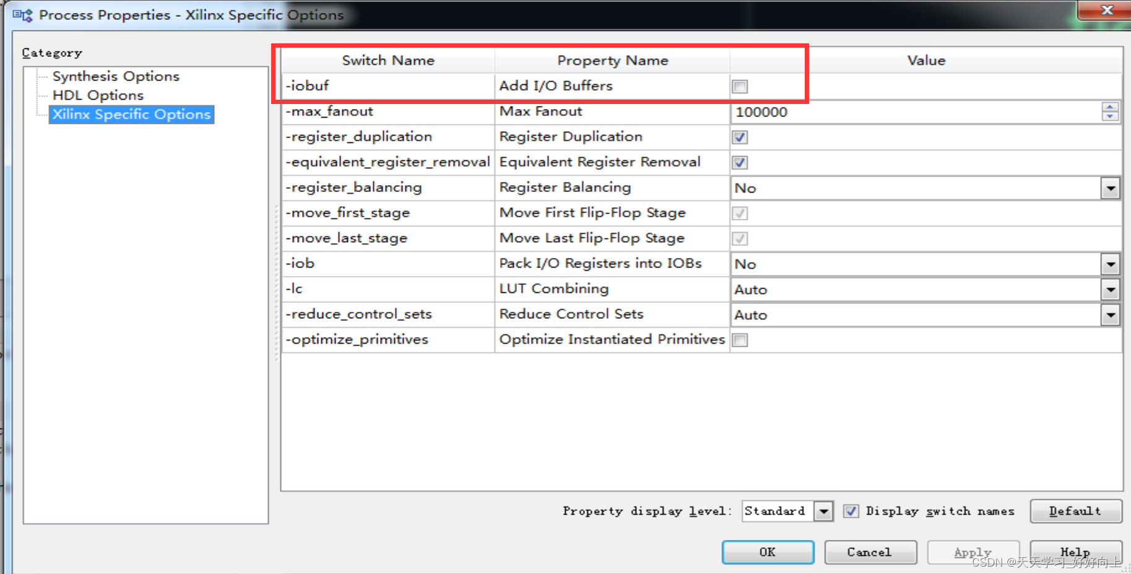1131x574 pixels.
Task: Click the Equivalent Register Removal property name
Action: 600,162
